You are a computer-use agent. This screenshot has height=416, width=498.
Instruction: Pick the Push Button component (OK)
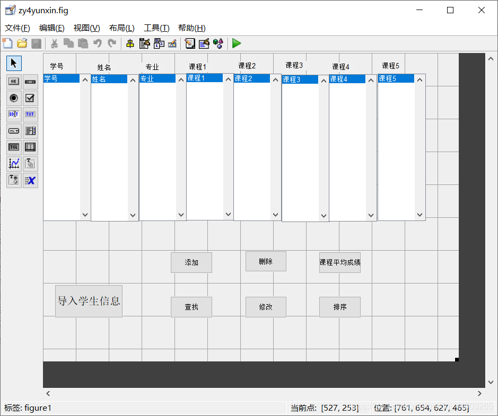(x=14, y=82)
